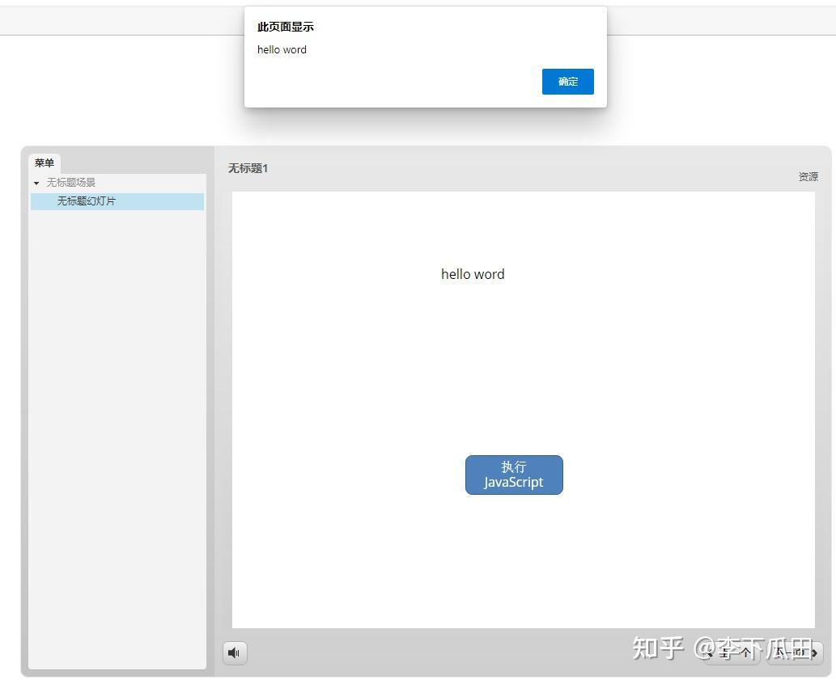Click the 知乎 watermark text
Viewport: 836px width, 684px height.
click(x=657, y=648)
